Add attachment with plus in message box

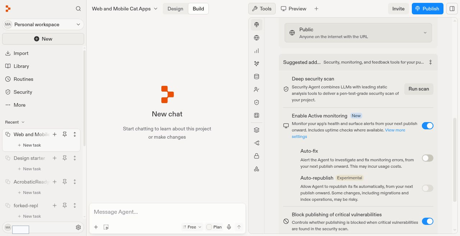click(96, 227)
